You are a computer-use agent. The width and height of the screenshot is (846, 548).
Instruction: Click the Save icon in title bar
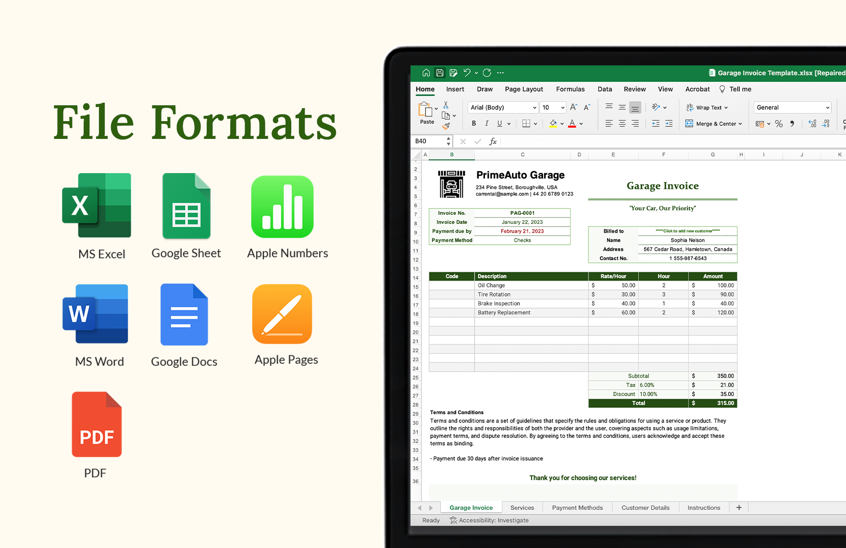point(439,73)
